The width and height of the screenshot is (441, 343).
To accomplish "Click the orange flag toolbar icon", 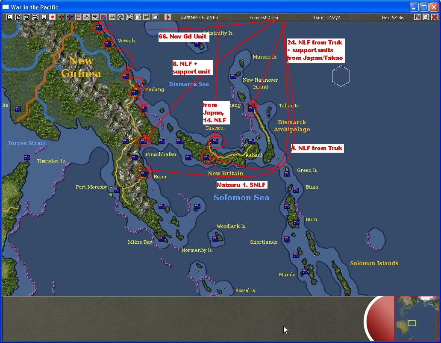I will (x=78, y=17).
